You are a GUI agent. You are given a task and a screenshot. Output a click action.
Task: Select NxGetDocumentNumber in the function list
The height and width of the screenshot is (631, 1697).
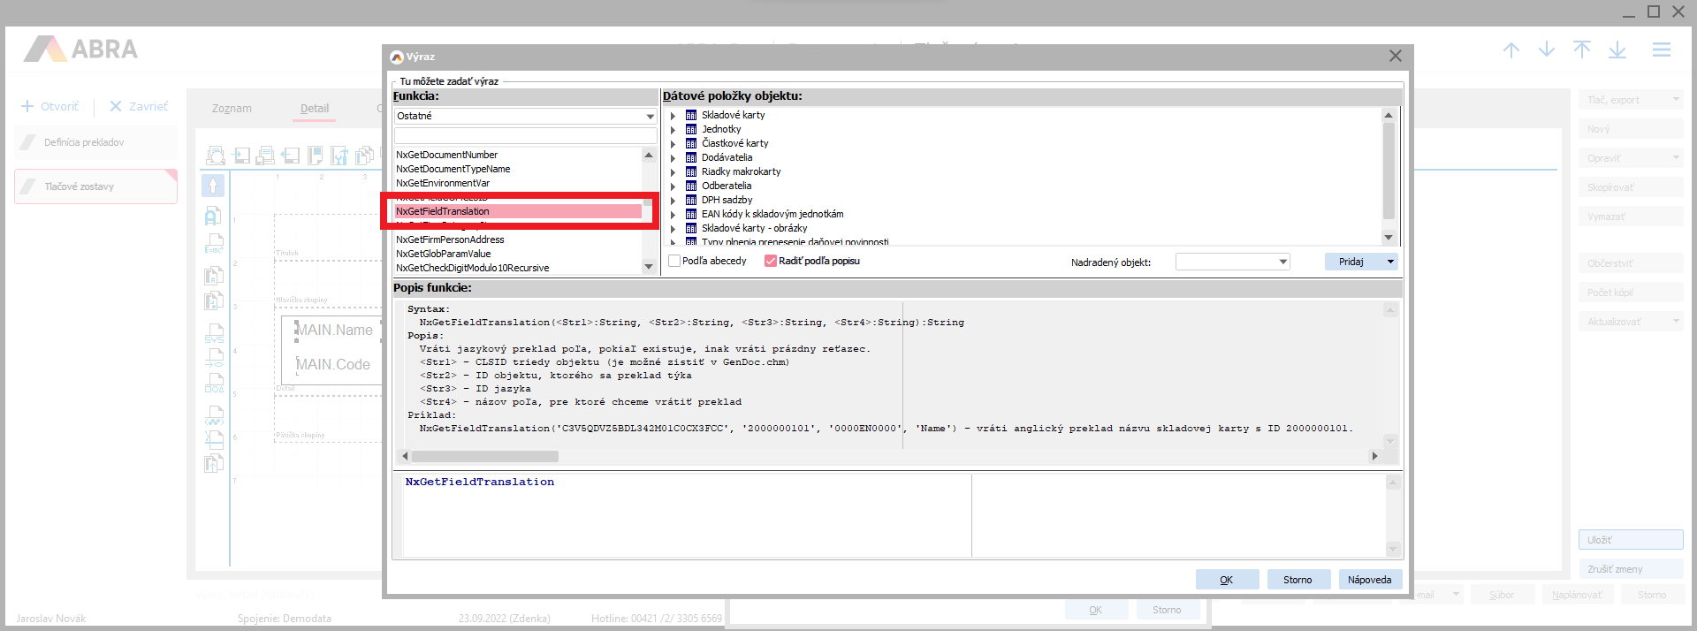(x=447, y=155)
